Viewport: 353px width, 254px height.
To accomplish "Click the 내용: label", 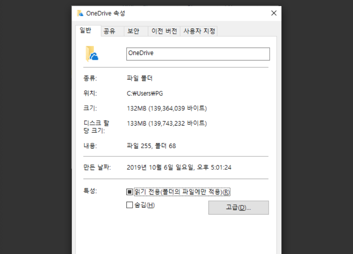I will [x=90, y=146].
